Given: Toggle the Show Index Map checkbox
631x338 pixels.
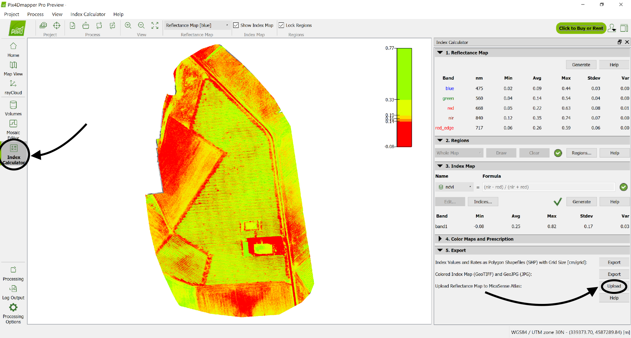Looking at the screenshot, I should [236, 25].
